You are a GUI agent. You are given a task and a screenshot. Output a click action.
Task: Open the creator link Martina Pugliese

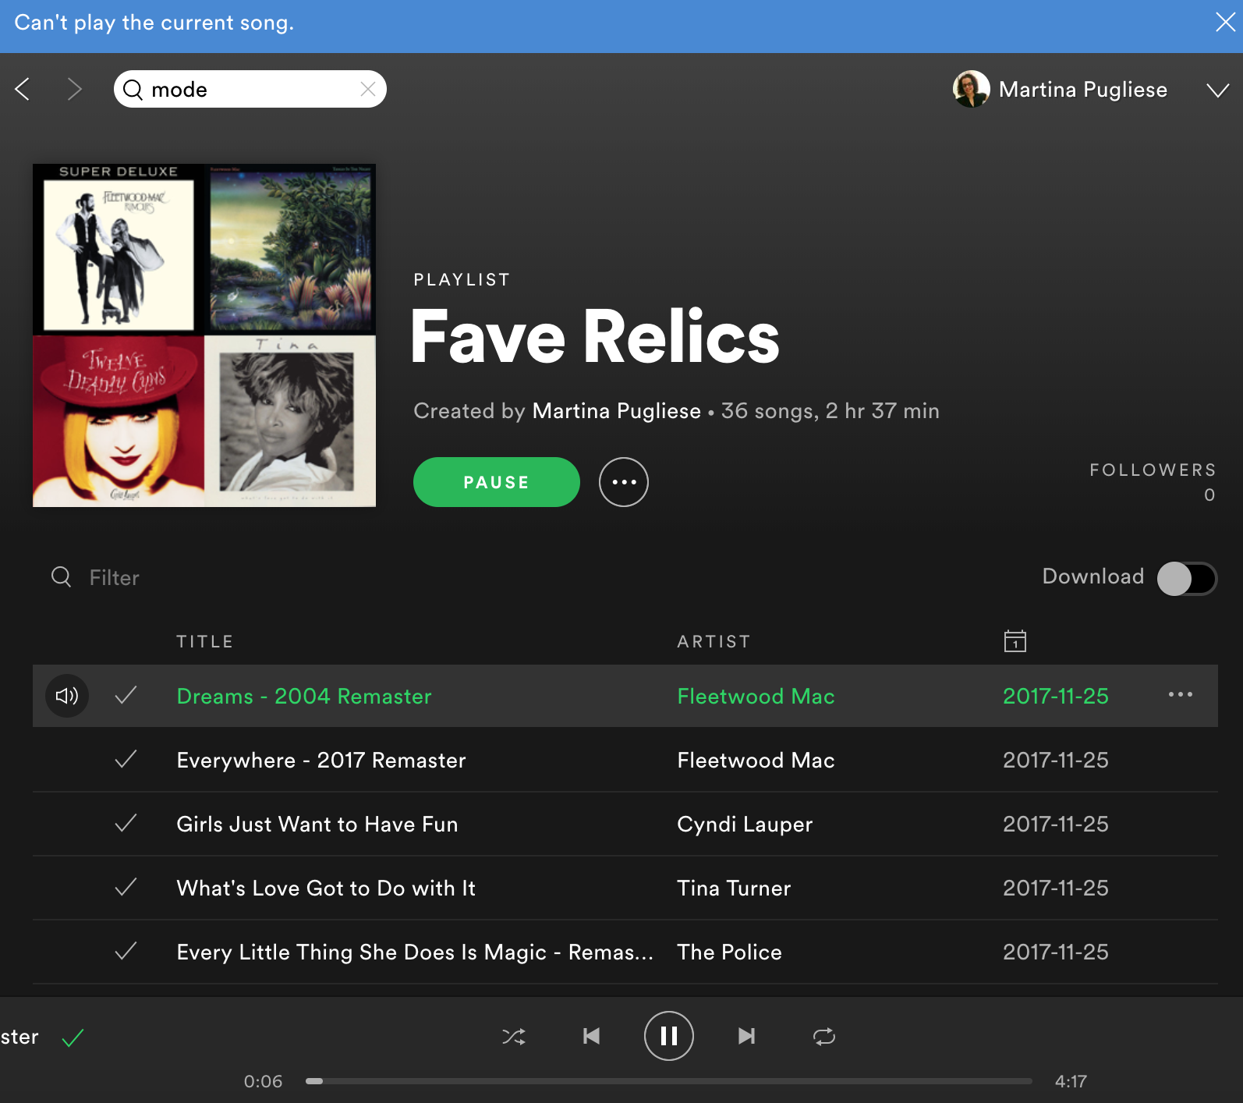(x=616, y=411)
